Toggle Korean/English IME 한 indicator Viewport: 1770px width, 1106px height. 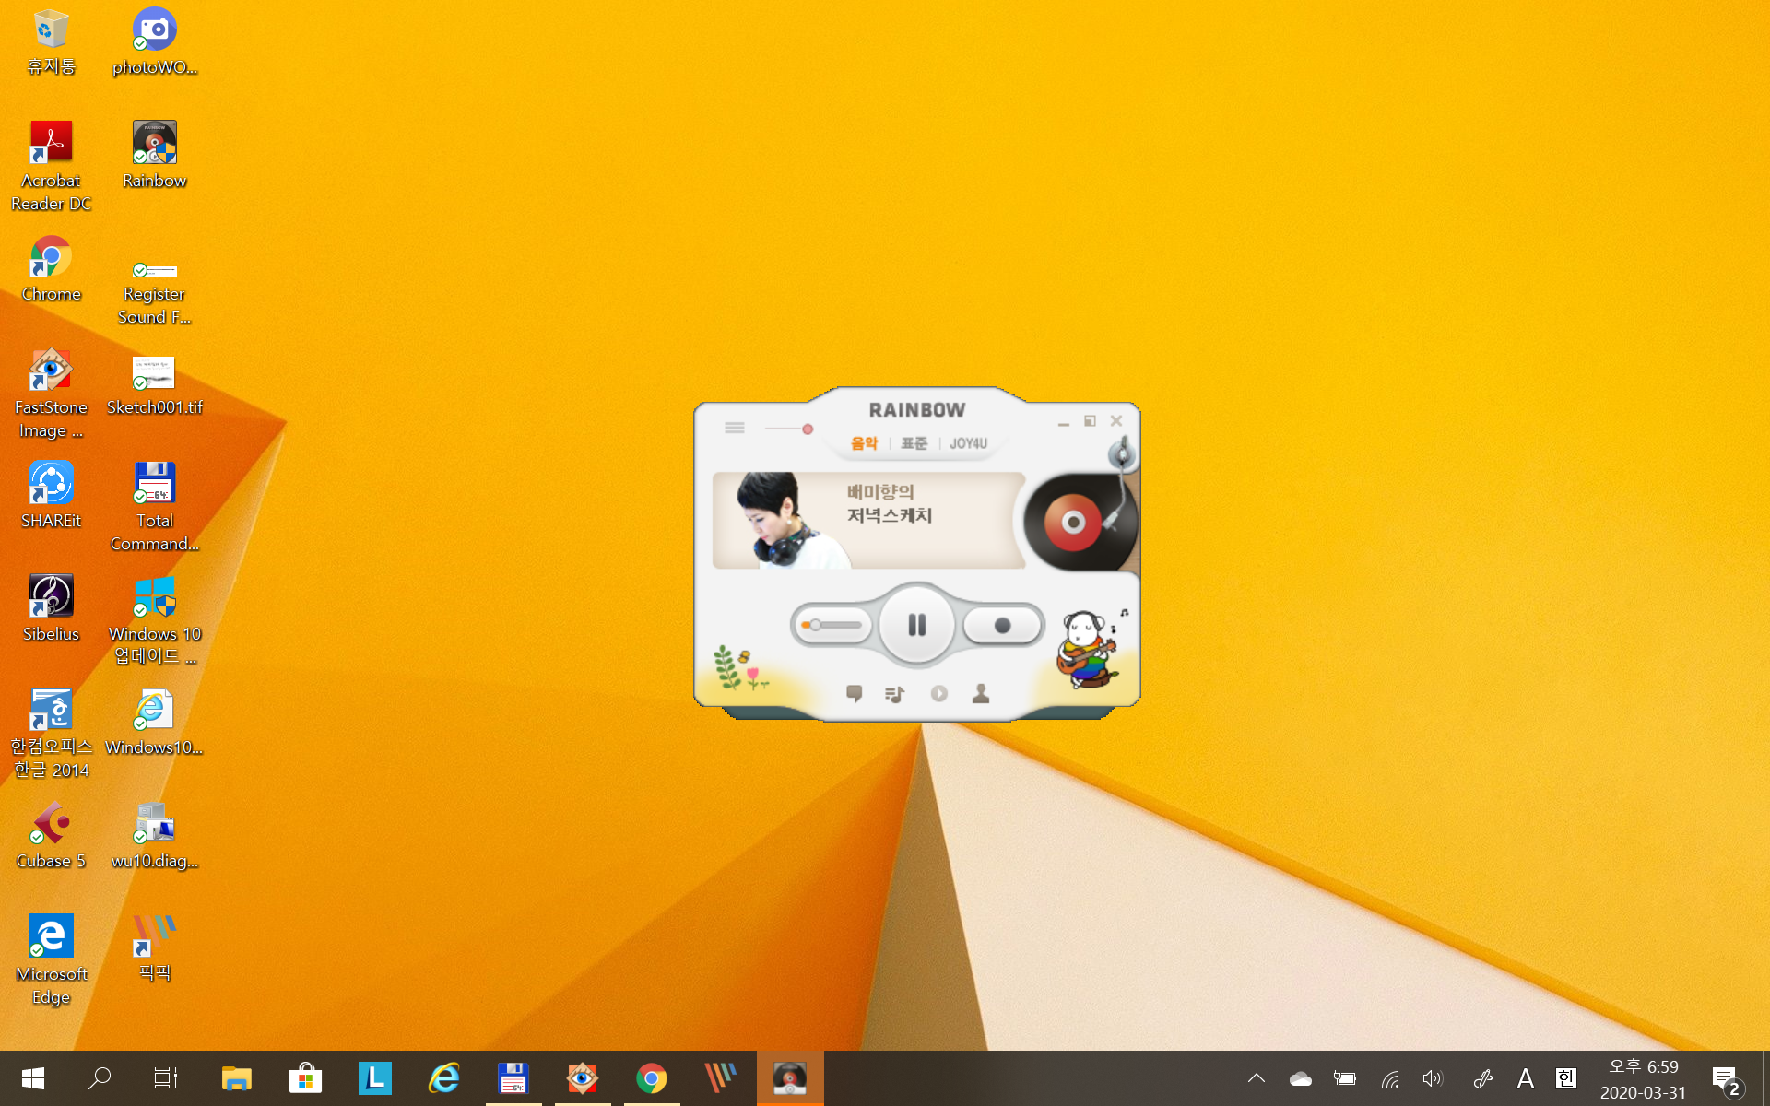[x=1565, y=1077]
